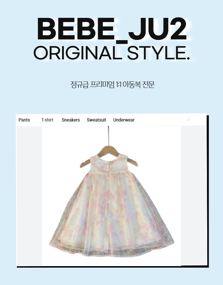Select the Sneakers category tab
The width and height of the screenshot is (223, 285).
[71, 120]
